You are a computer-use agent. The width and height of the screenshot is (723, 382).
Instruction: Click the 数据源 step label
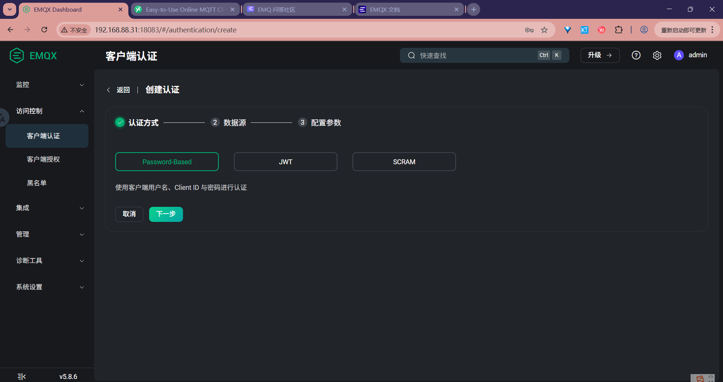coord(235,122)
